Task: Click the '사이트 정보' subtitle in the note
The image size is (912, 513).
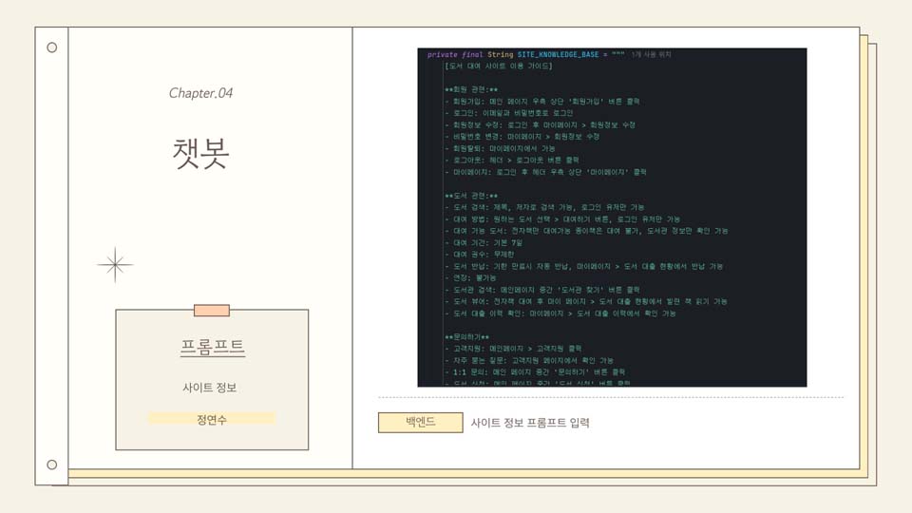Action: point(209,388)
